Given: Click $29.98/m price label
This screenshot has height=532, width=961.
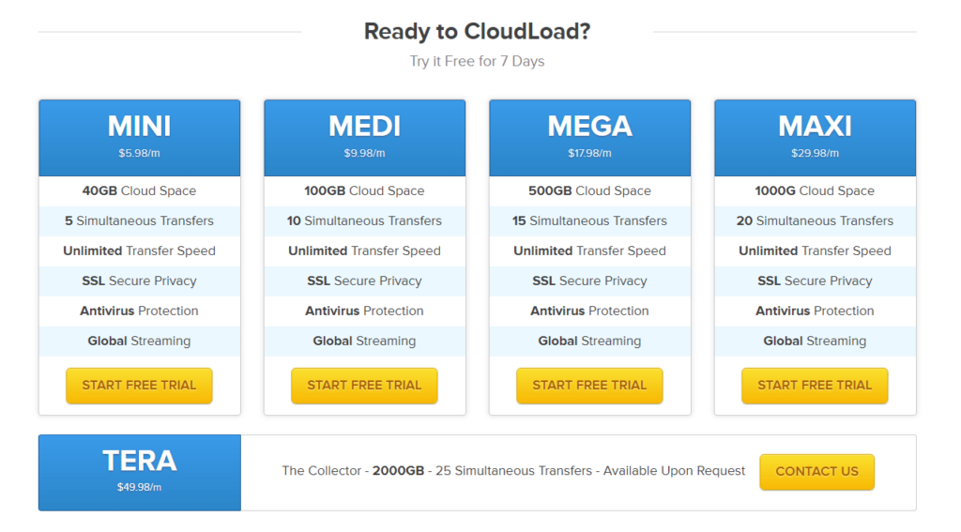Looking at the screenshot, I should tap(815, 153).
